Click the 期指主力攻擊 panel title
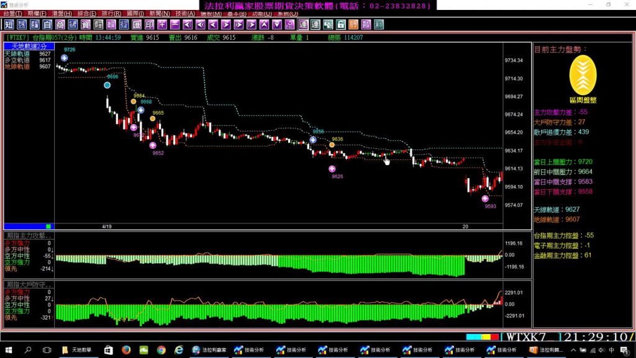The image size is (636, 358). 29,236
